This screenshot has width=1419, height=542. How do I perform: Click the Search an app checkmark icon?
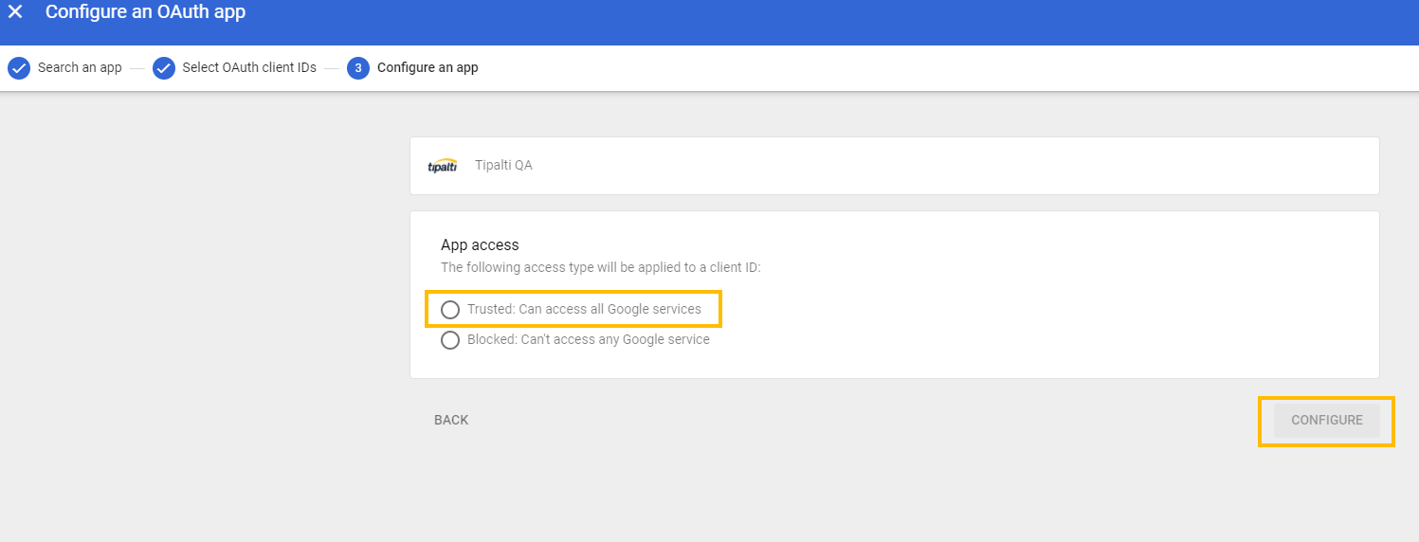[x=19, y=68]
